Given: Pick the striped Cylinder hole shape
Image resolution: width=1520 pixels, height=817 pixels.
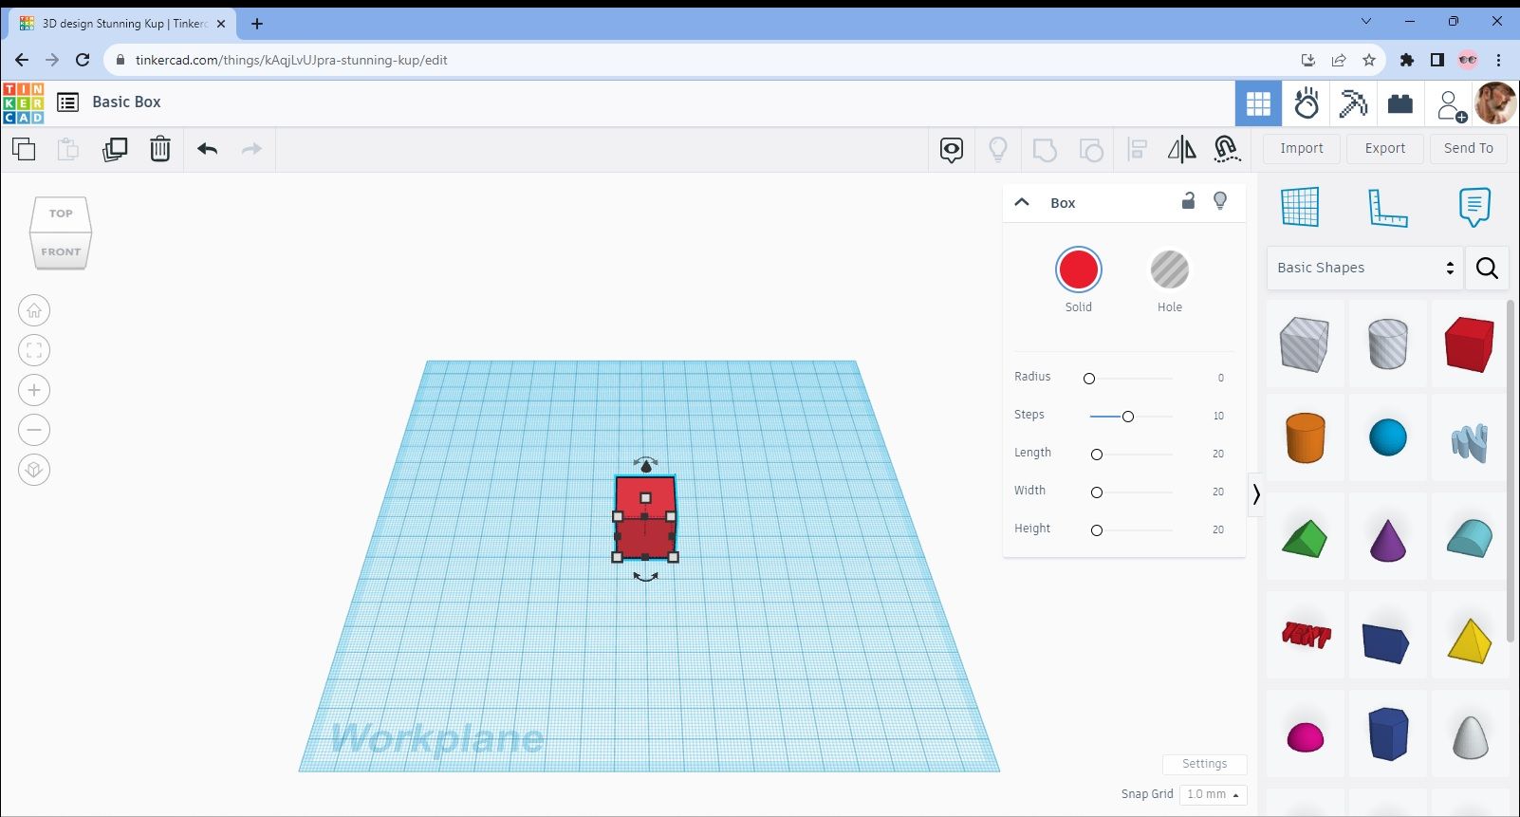Looking at the screenshot, I should [x=1388, y=343].
